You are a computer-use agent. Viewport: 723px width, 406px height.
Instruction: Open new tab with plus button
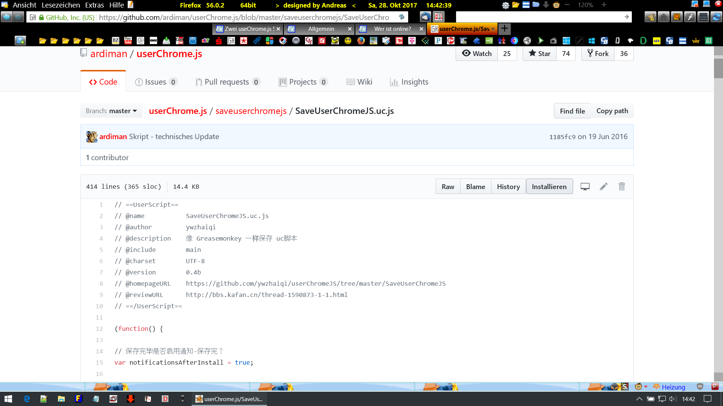[504, 29]
